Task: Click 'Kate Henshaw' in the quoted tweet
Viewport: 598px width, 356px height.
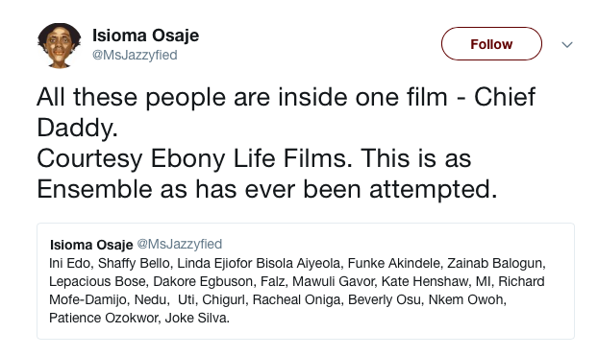Action: pyautogui.click(x=424, y=281)
